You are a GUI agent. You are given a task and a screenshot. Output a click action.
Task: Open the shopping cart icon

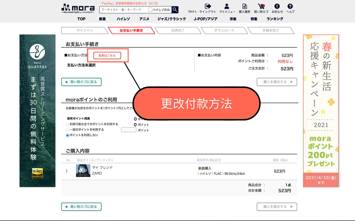261,6
